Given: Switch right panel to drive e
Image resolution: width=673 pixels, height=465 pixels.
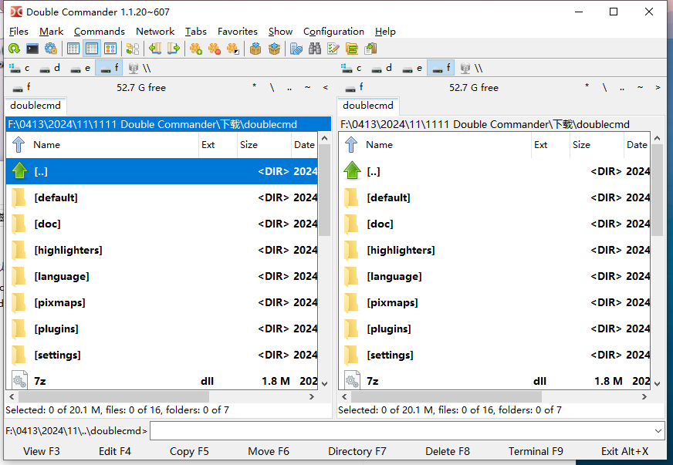Looking at the screenshot, I should (414, 68).
